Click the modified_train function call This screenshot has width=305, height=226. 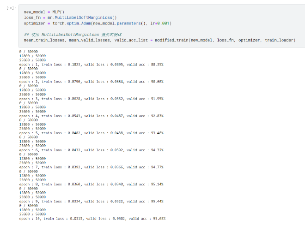(171, 40)
